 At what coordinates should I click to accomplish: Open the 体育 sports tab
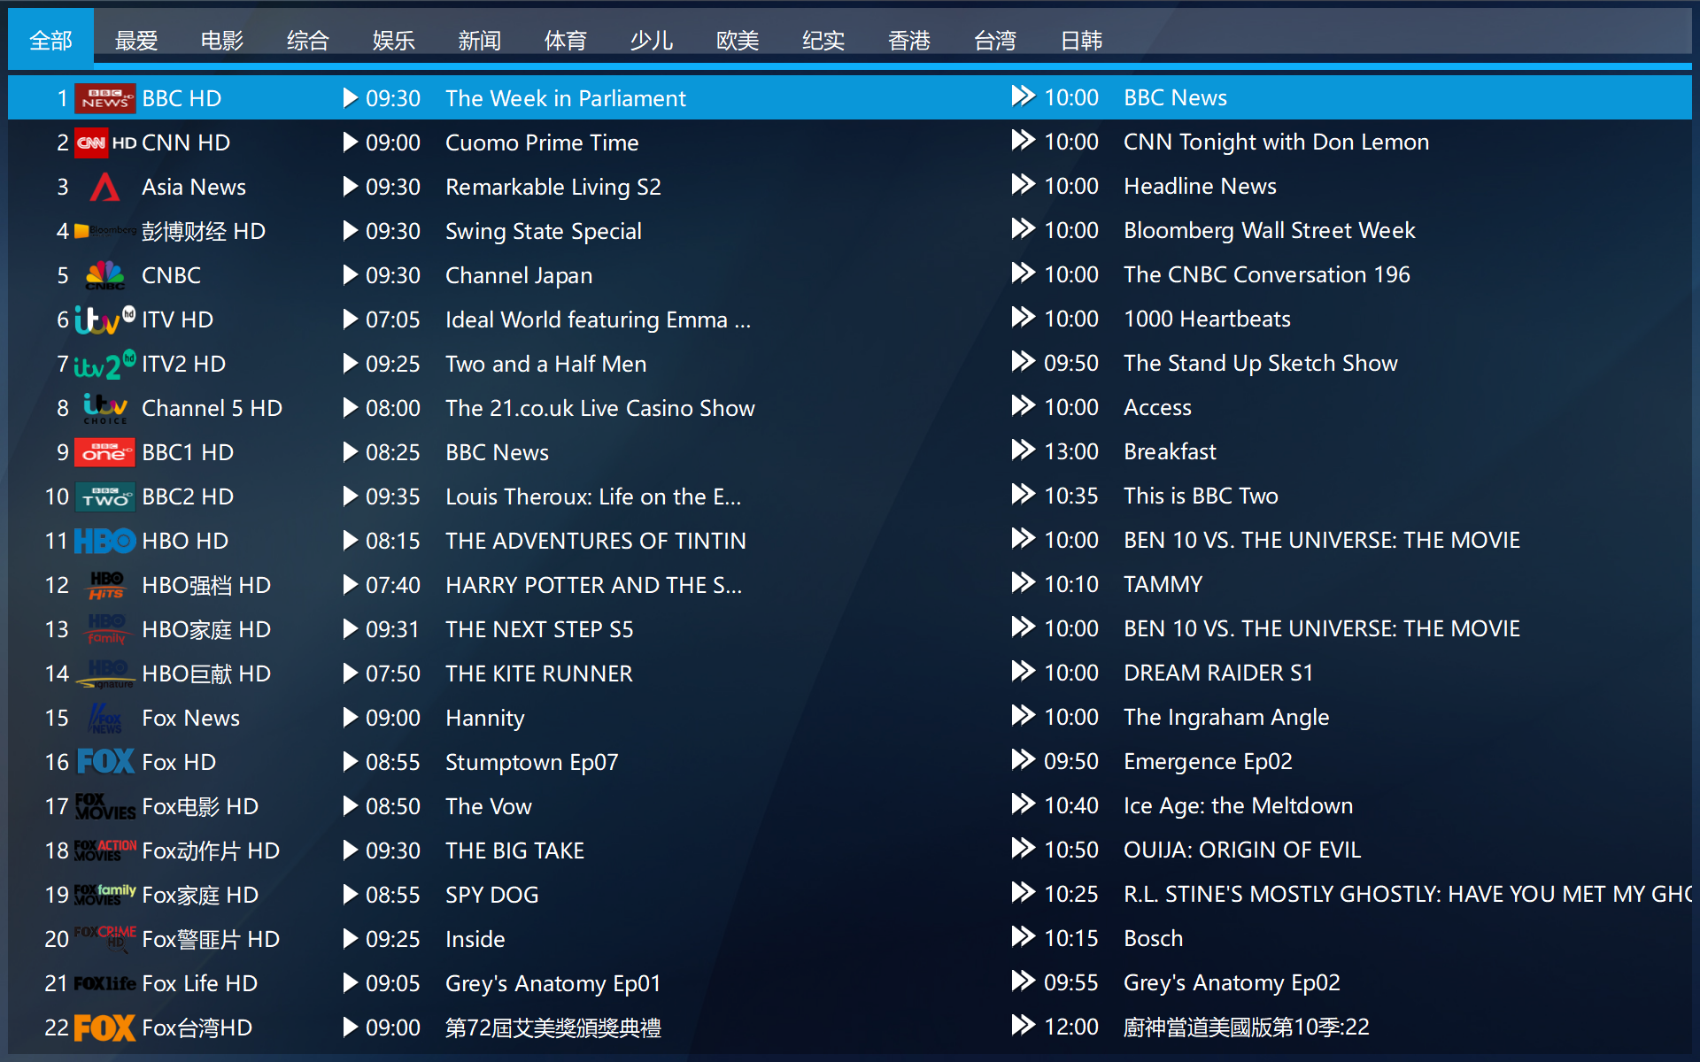566,40
